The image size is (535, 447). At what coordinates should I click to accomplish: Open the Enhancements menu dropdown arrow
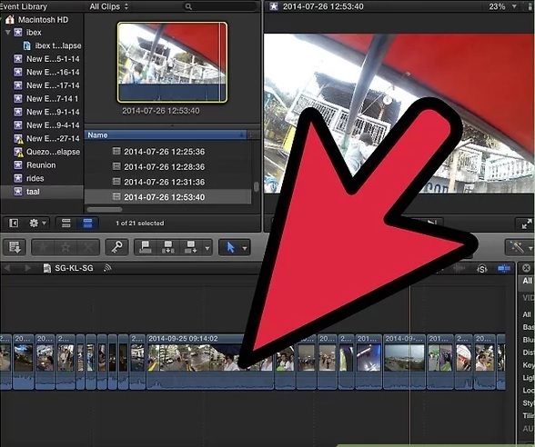click(x=530, y=248)
